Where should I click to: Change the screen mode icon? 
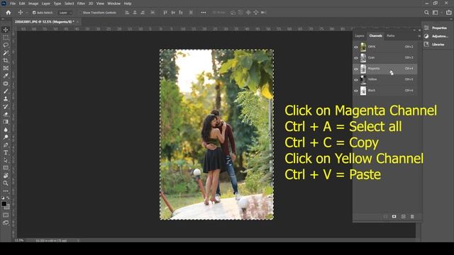[6, 222]
